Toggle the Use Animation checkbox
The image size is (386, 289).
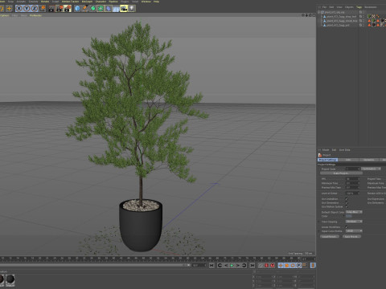point(347,199)
